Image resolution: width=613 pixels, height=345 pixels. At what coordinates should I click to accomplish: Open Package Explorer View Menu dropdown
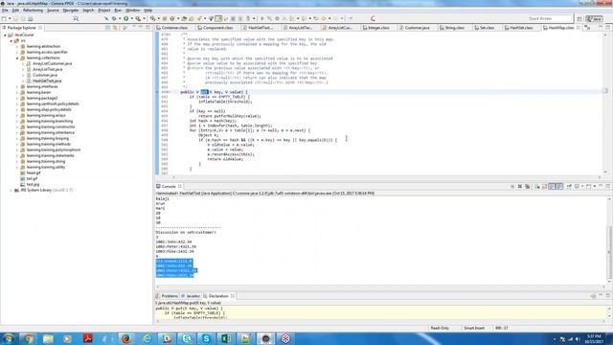134,28
